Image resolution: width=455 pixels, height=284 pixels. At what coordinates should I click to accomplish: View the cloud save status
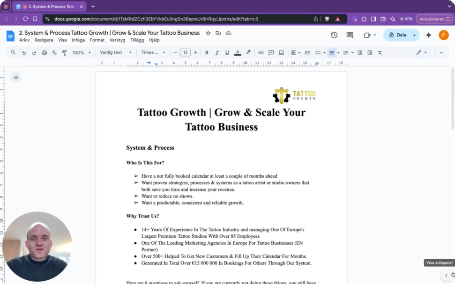click(x=228, y=33)
